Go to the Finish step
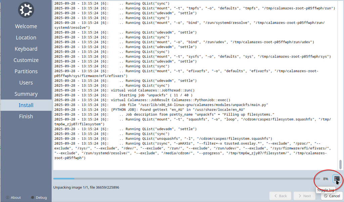Image resolution: width=344 pixels, height=202 pixels. (26, 117)
